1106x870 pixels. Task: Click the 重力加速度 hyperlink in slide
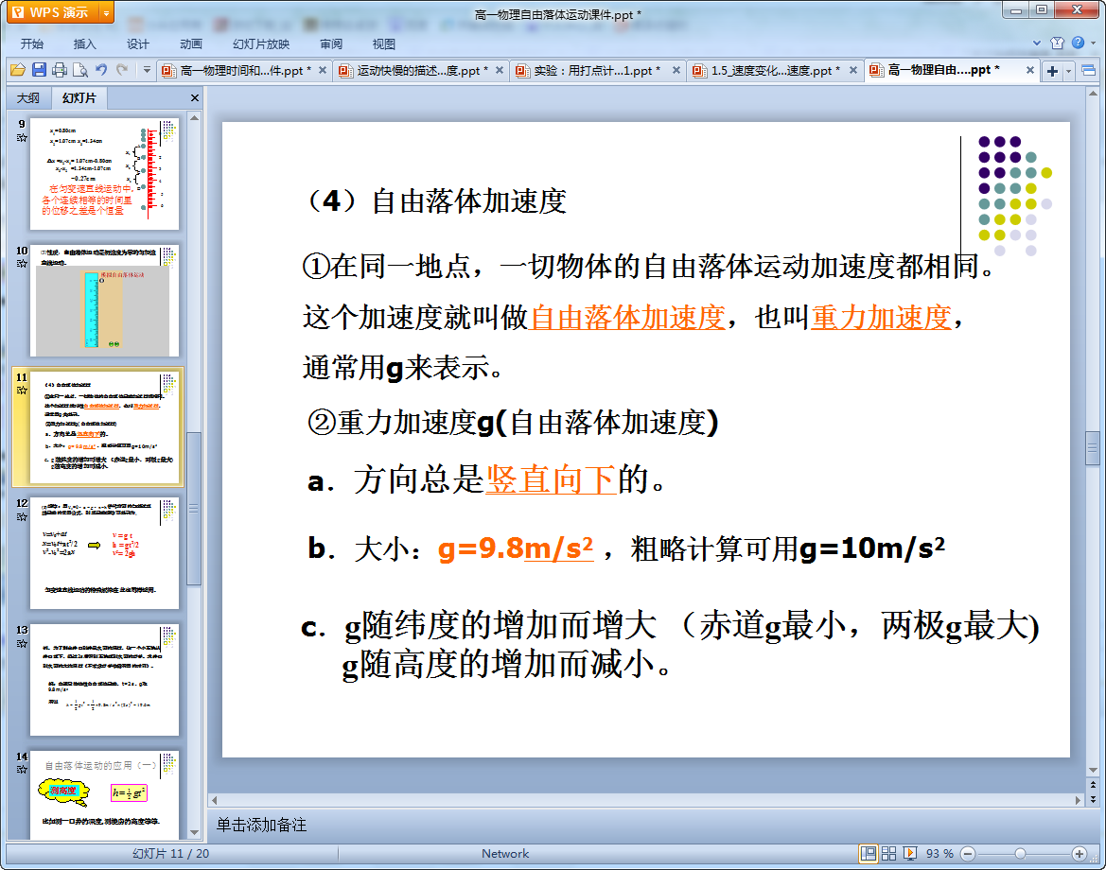coord(881,318)
